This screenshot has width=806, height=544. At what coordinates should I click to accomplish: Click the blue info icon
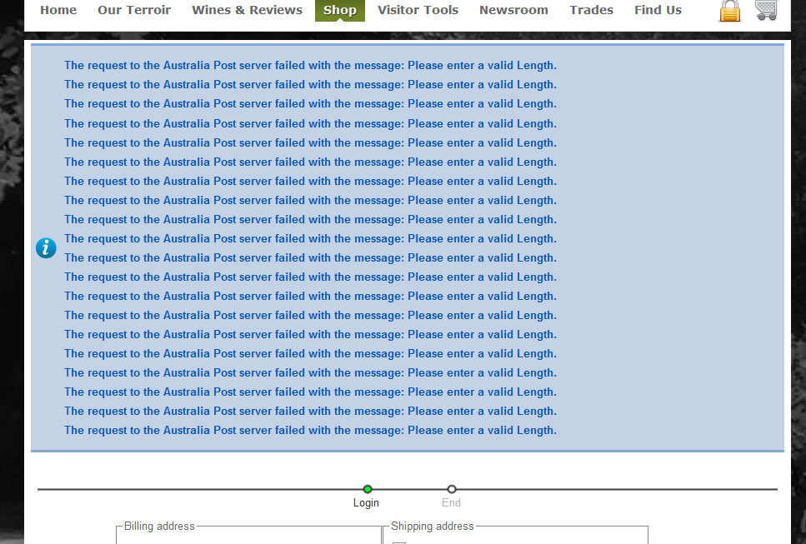point(46,248)
